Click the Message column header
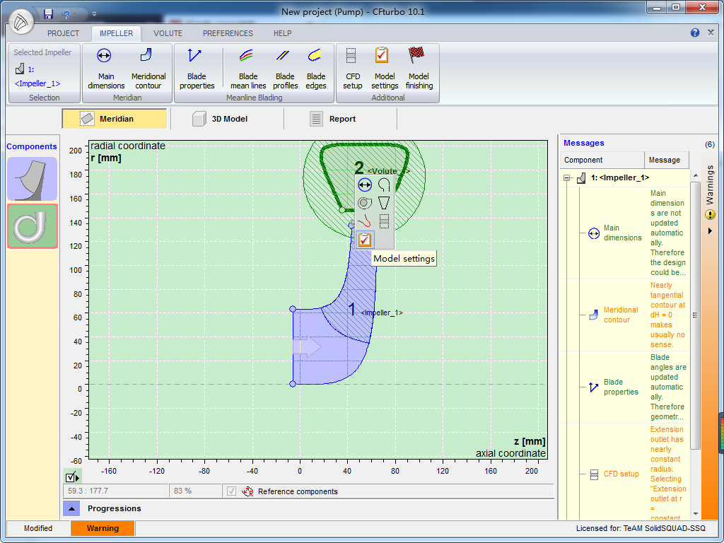The height and width of the screenshot is (543, 724). point(666,160)
